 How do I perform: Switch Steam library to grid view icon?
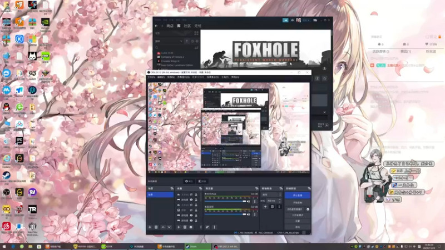coord(196,33)
